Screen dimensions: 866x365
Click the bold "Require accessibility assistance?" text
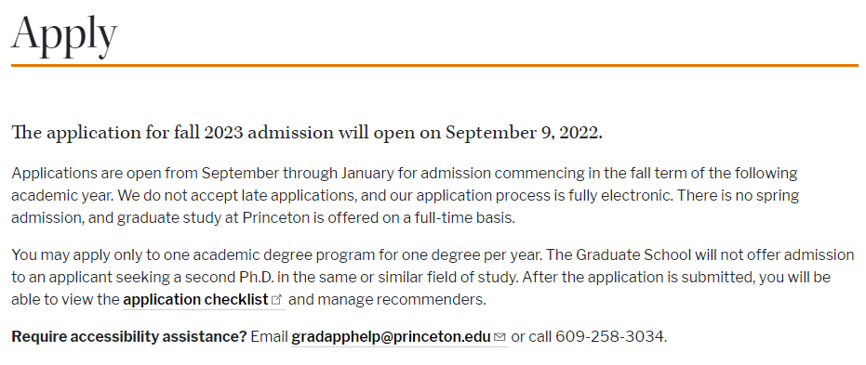click(129, 336)
